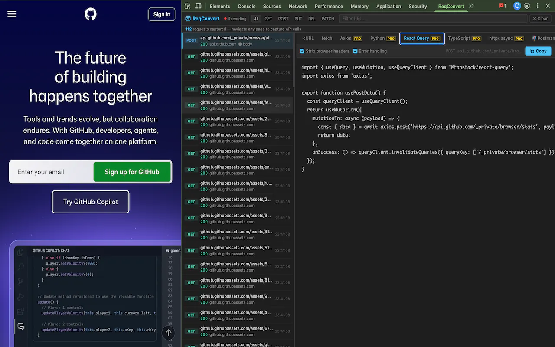Filter requests by PATCH method
The width and height of the screenshot is (555, 347).
click(328, 19)
